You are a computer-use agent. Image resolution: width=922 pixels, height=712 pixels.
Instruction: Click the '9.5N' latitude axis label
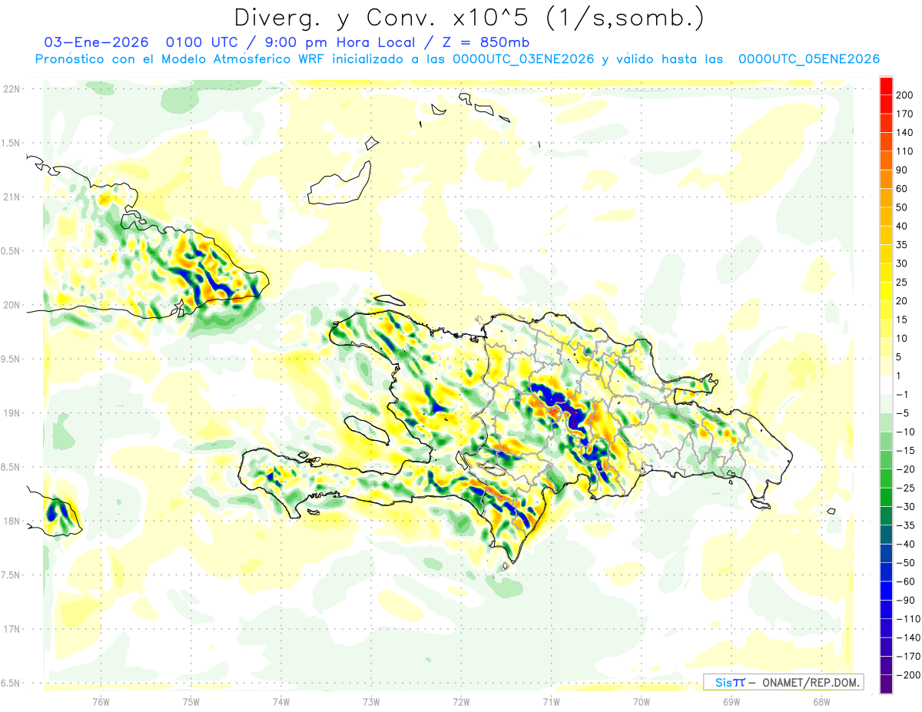click(12, 359)
